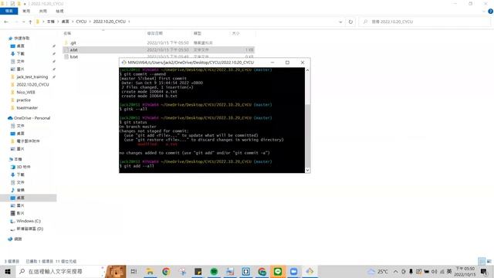Open the 常用 ribbon tab
Image resolution: width=494 pixels, height=278 pixels.
pos(26,11)
